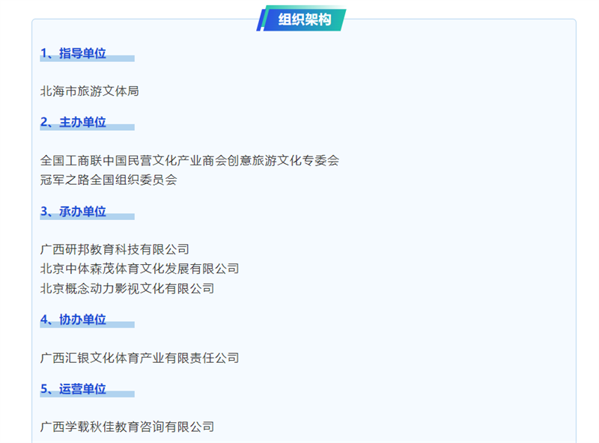Select the 3、承办单位 heading
The height and width of the screenshot is (443, 599).
[x=73, y=212]
